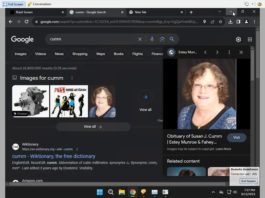
Task: Open Wiktionary result options menu
Action: [x=77, y=149]
